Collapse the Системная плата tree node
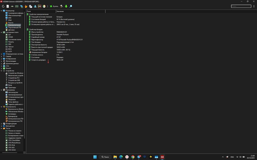The image size is (257, 160). 2,32
